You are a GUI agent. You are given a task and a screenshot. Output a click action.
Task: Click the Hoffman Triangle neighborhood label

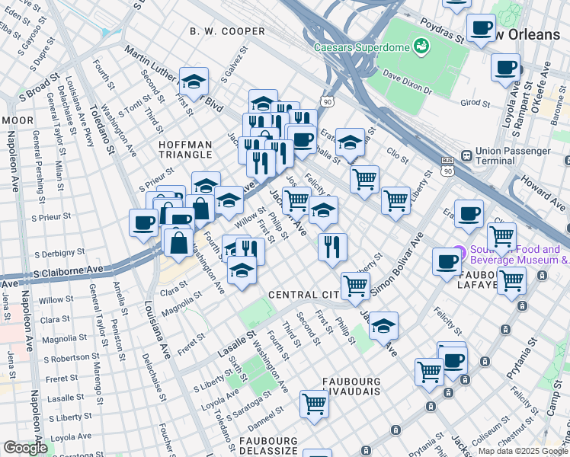pos(185,150)
